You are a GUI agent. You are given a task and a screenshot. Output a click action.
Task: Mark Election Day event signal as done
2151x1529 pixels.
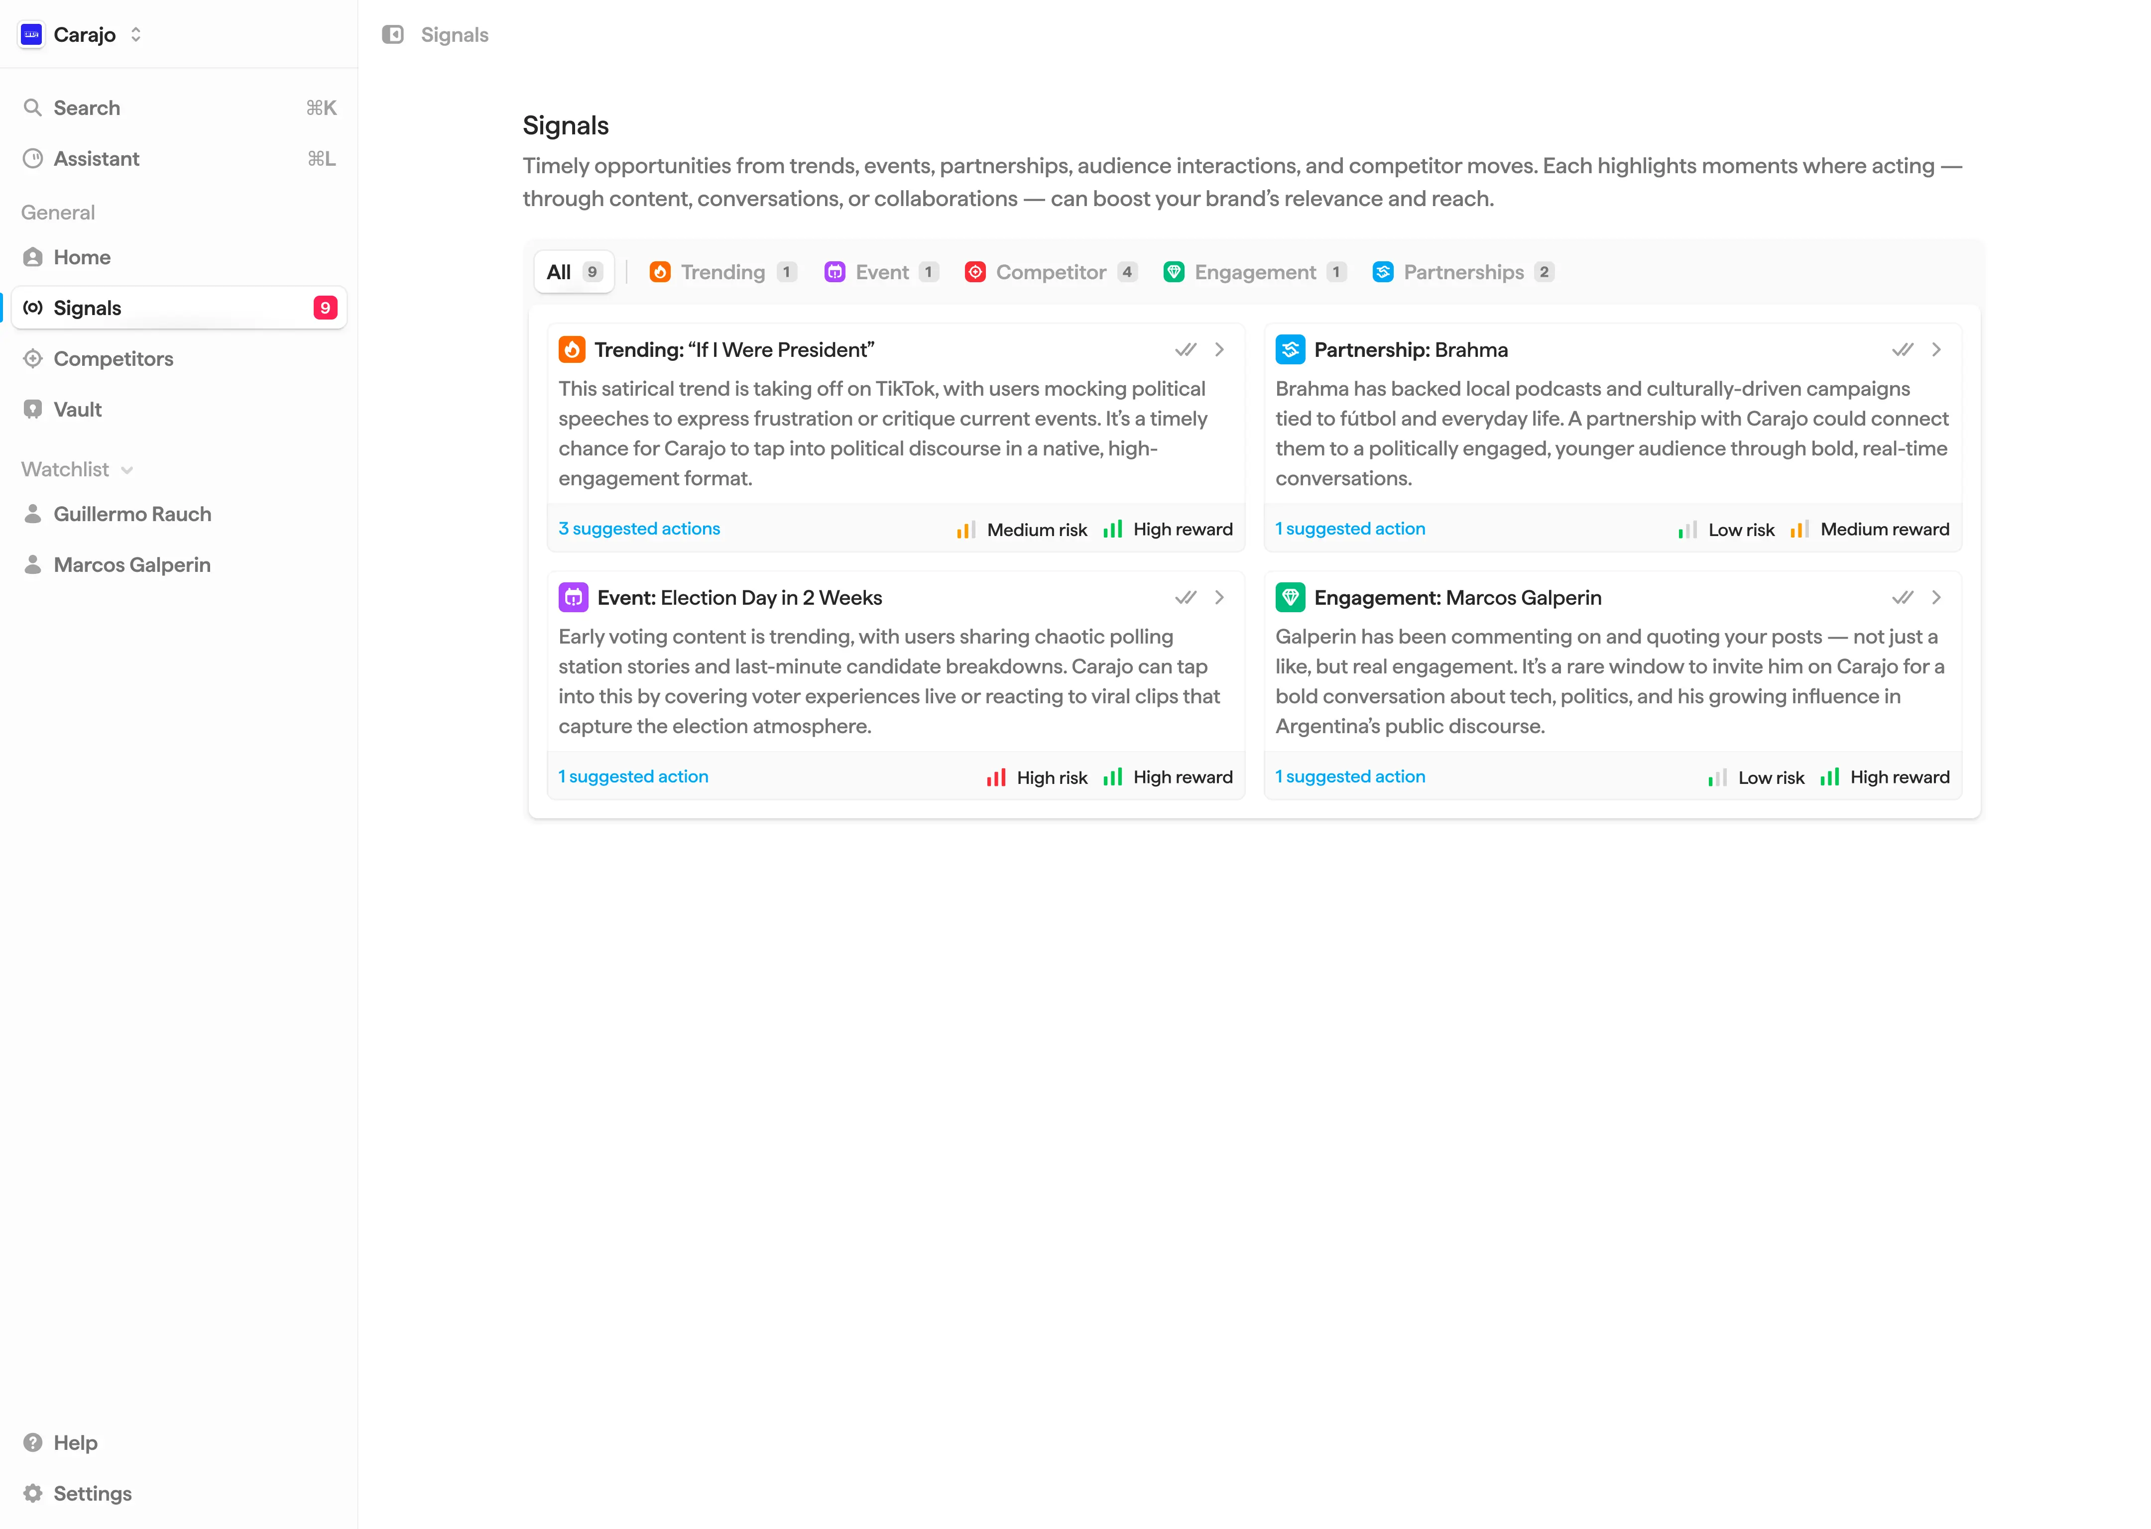pos(1185,597)
